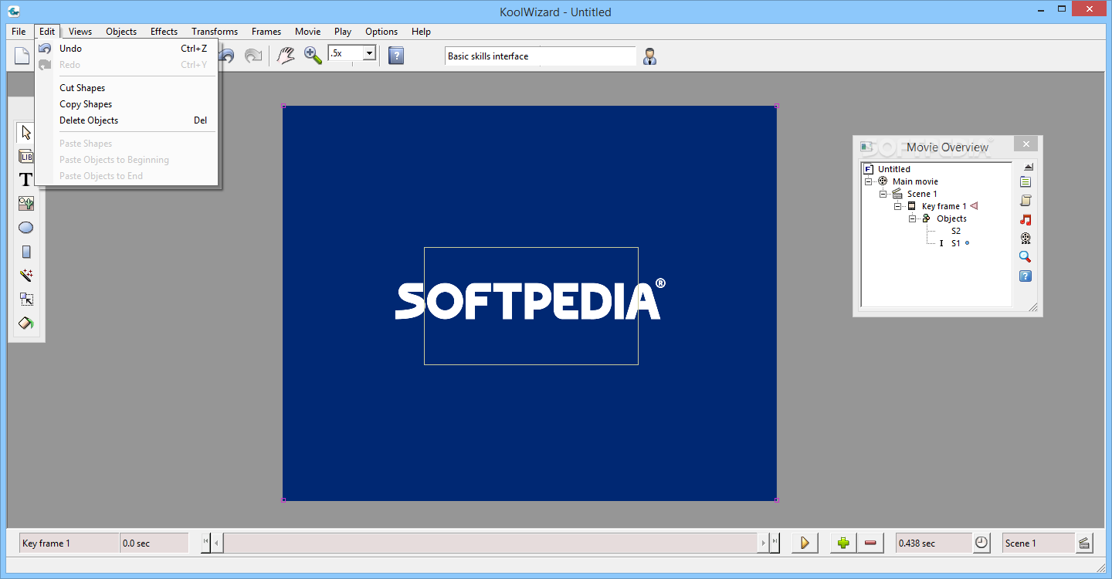This screenshot has height=579, width=1112.
Task: Click the zoom magnifier toolbar icon
Action: (313, 56)
